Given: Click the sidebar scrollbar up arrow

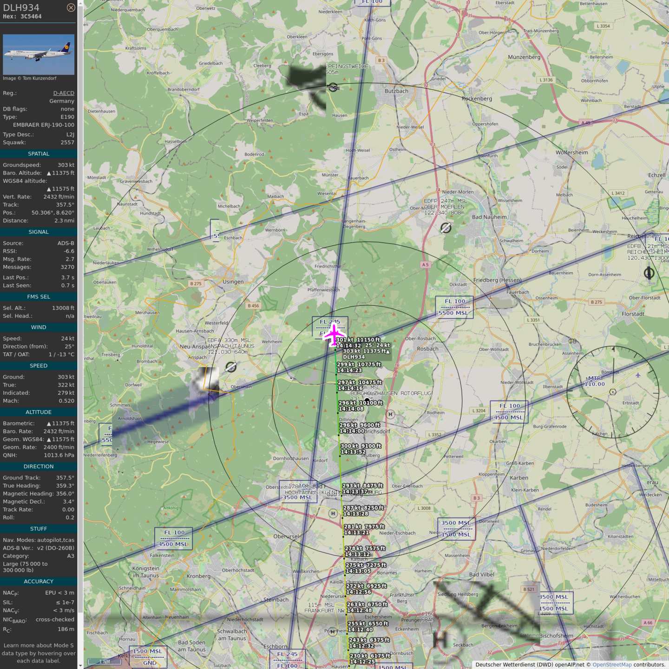Looking at the screenshot, I should [x=80, y=3].
